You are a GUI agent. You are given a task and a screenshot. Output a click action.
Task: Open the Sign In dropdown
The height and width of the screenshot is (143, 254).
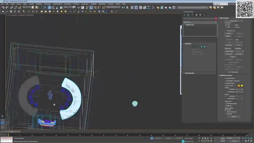(x=221, y=4)
